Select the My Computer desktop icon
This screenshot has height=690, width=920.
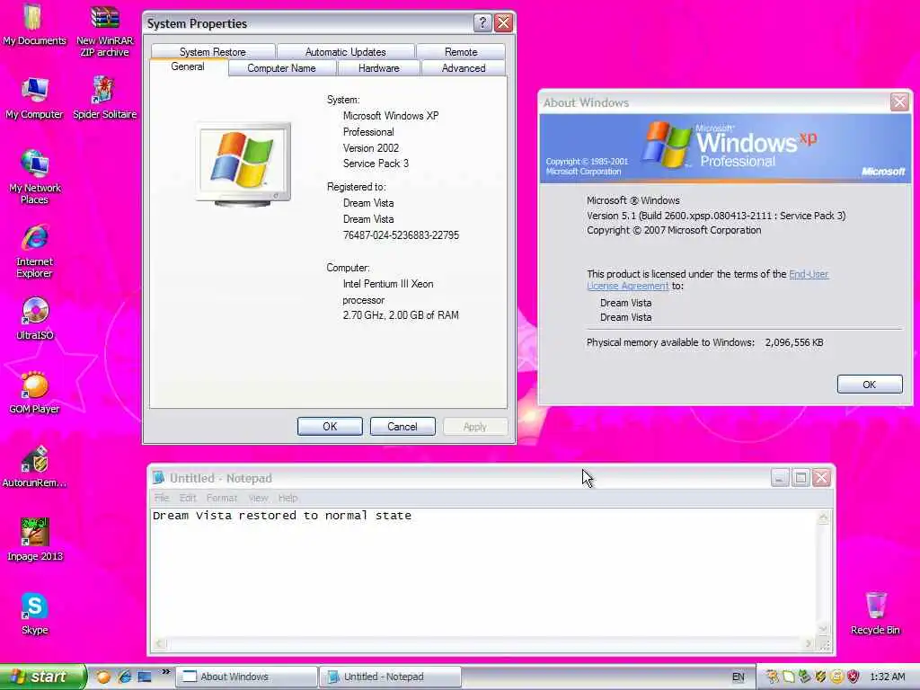click(34, 98)
